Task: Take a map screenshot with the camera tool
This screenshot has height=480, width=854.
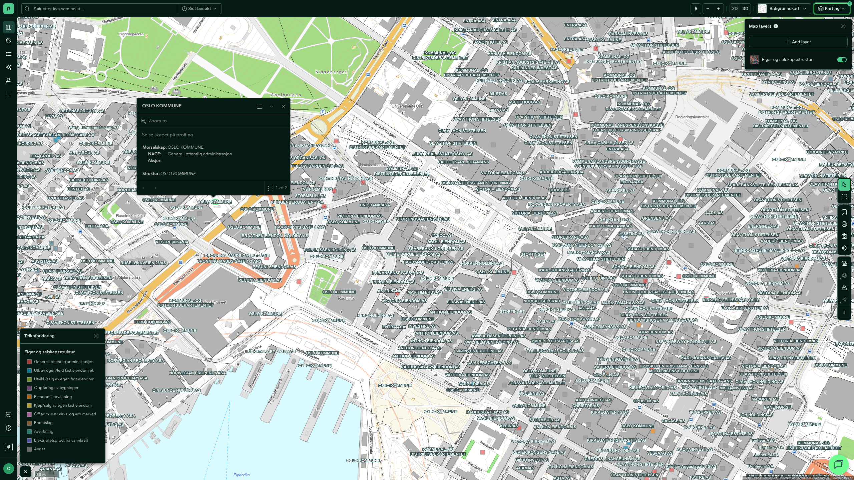Action: 844,236
